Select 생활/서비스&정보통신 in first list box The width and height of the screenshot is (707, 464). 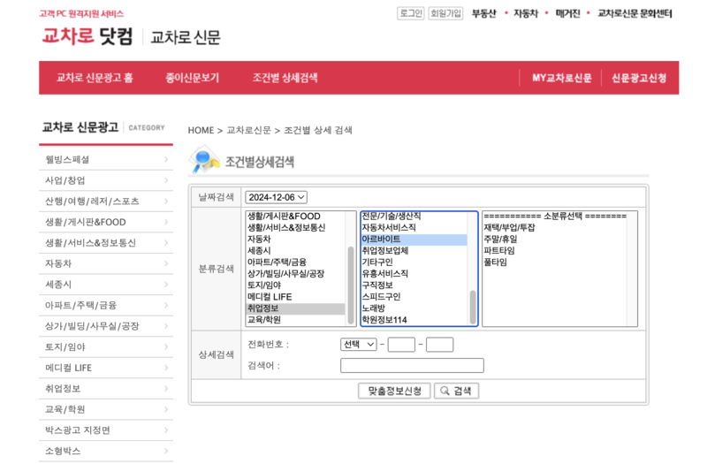[296, 228]
